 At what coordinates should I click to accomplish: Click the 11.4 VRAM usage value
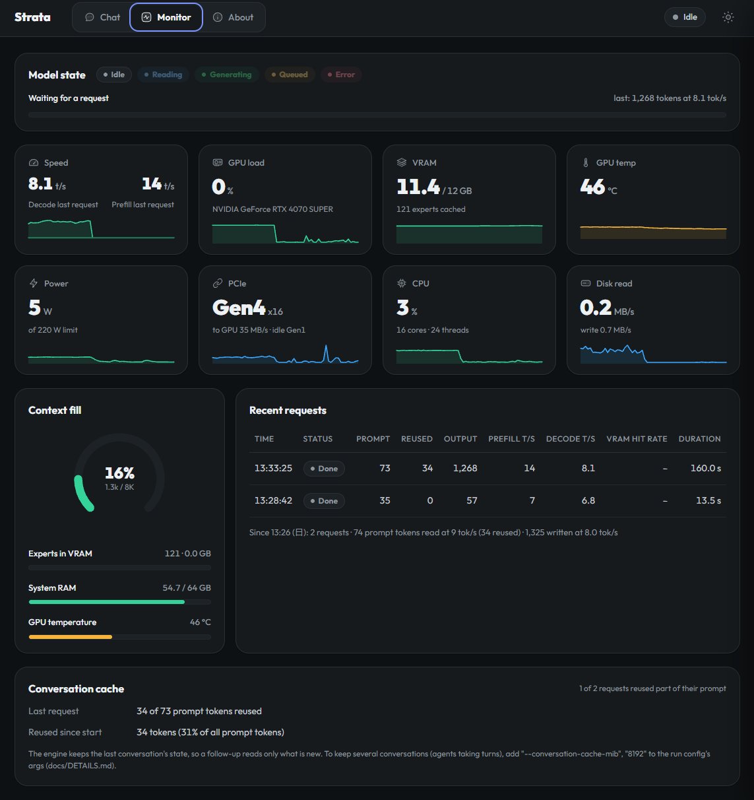tap(418, 187)
